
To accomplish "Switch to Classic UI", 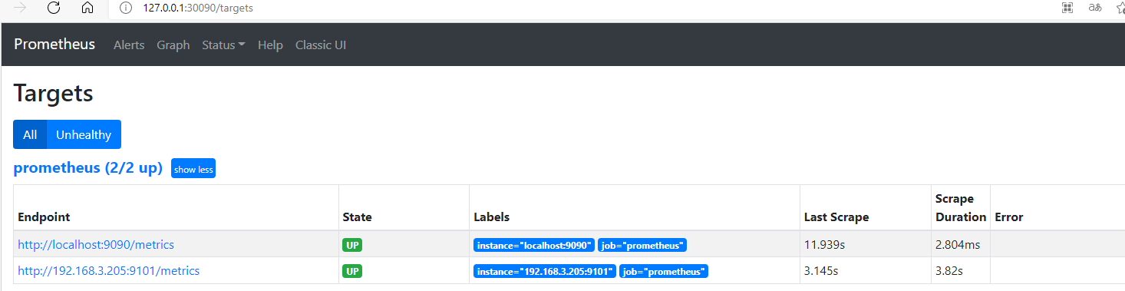I will [x=321, y=45].
